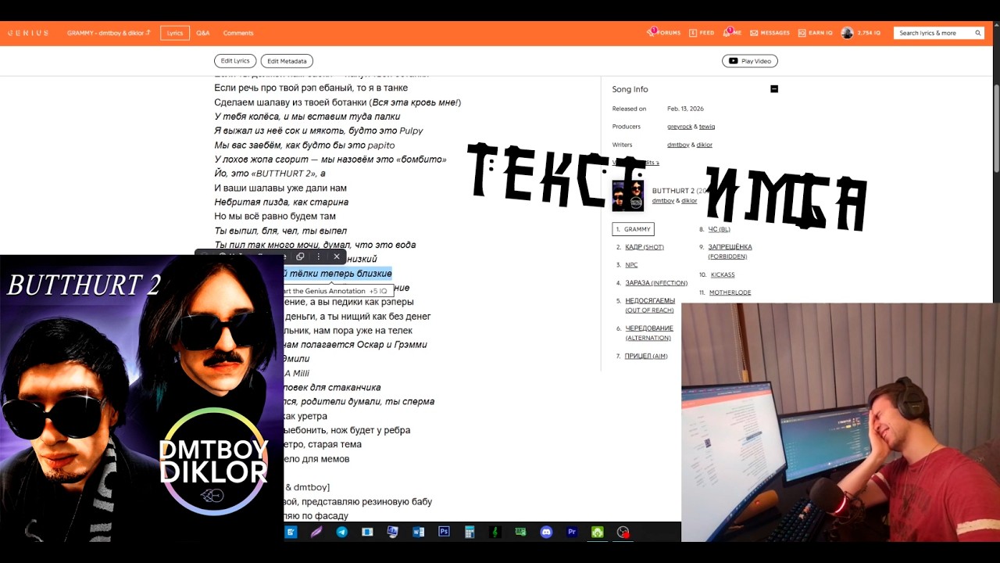1000x563 pixels.
Task: Open the recording app icon in taskbar
Action: (x=623, y=532)
